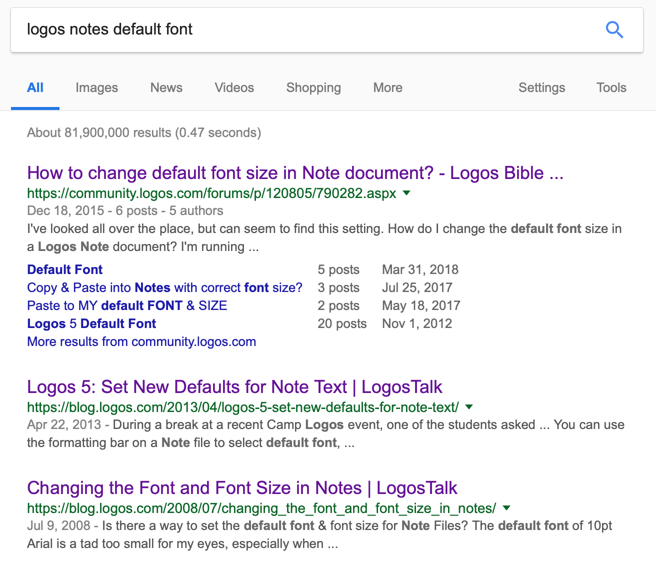Open "Paste to MY default FONT & SIZE"
The image size is (656, 564).
coord(127,305)
